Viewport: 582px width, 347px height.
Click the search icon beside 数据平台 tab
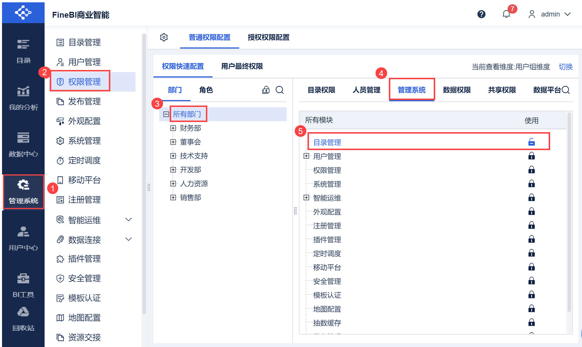(566, 90)
